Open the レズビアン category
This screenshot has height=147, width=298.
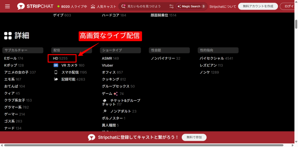211,65
